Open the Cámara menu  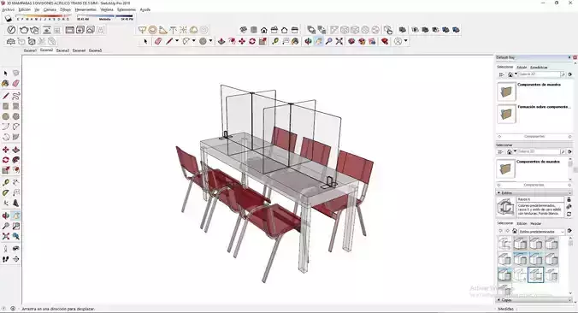point(50,9)
